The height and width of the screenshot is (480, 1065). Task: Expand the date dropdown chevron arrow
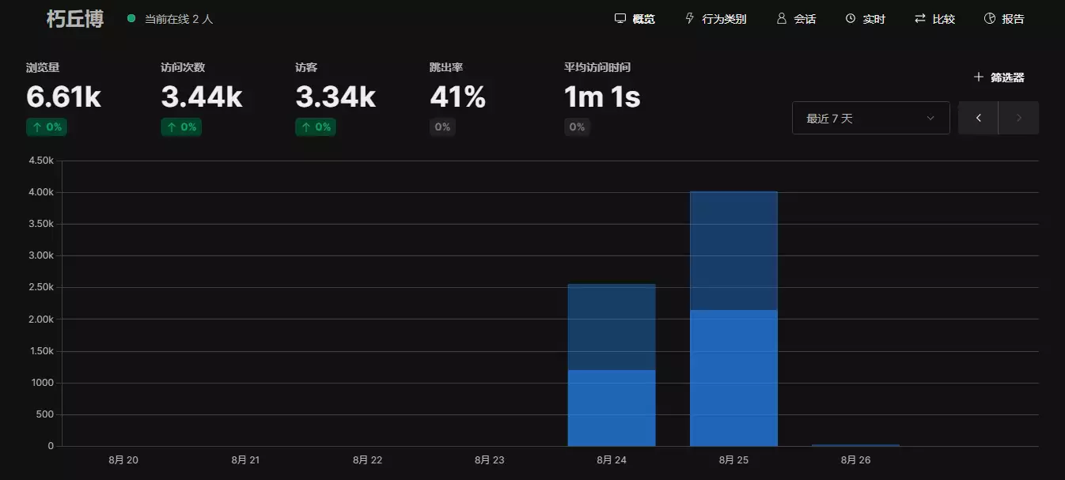click(930, 118)
